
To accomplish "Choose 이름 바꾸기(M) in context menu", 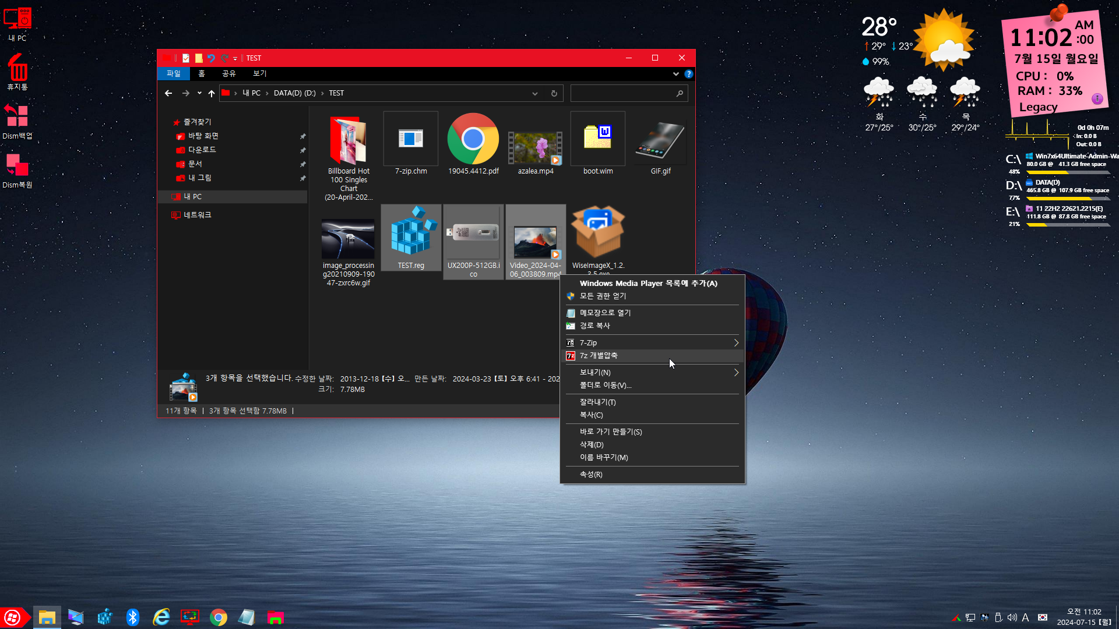I will point(652,458).
